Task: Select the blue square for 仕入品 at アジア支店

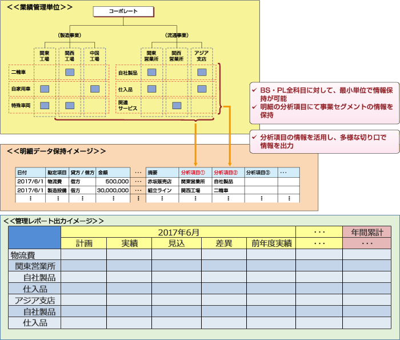Action: [201, 89]
